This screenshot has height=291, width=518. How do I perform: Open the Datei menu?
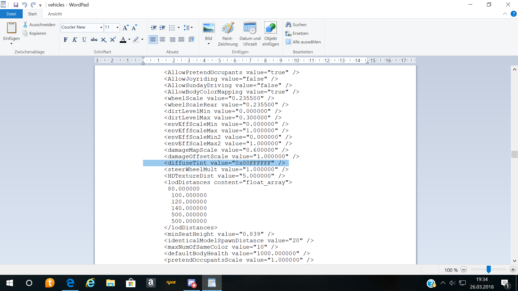(11, 14)
